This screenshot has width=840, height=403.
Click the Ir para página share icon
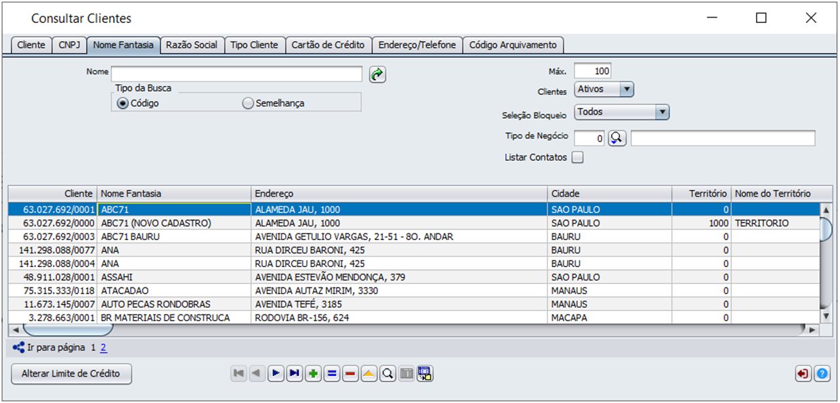coord(18,348)
